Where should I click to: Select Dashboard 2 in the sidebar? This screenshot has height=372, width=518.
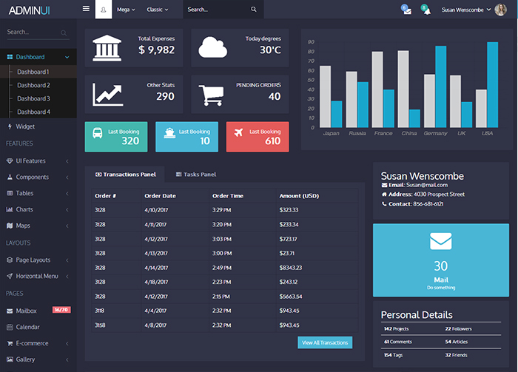pyautogui.click(x=34, y=85)
